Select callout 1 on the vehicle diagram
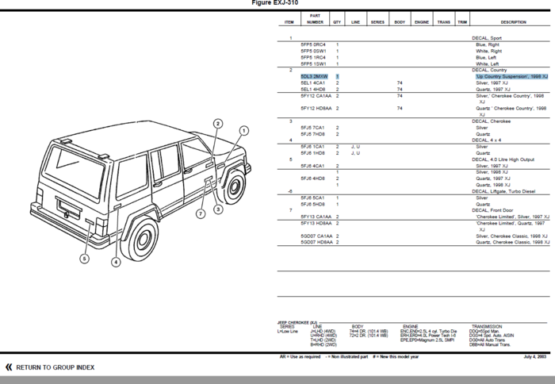Screen dimensions: 555x384 [243, 131]
